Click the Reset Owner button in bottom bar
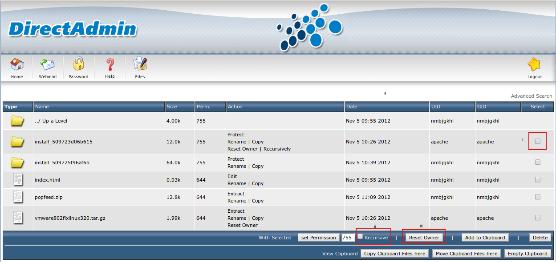556x262 pixels. (424, 238)
